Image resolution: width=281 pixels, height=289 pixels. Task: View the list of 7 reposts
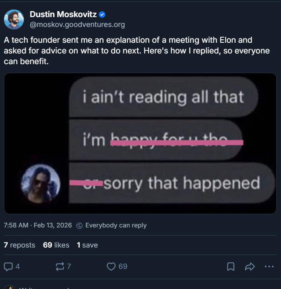coord(19,245)
